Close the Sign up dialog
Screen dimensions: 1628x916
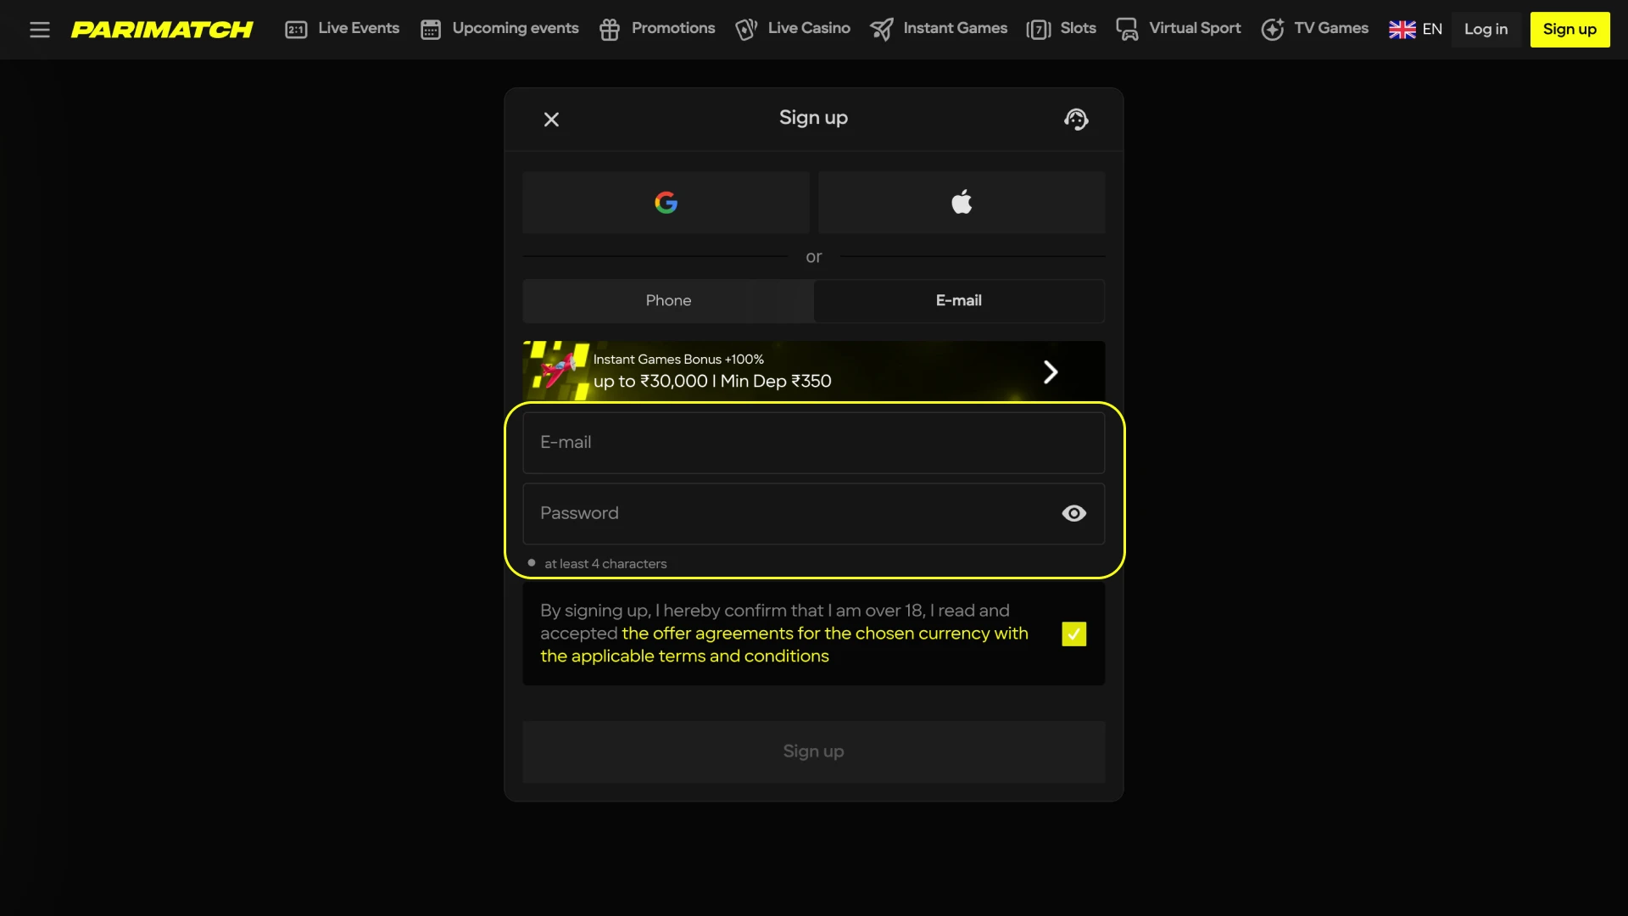(551, 120)
